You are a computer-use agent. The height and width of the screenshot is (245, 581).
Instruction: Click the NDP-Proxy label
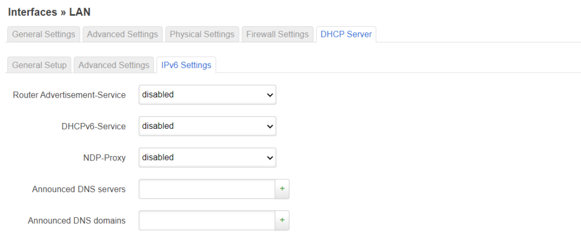click(x=104, y=158)
